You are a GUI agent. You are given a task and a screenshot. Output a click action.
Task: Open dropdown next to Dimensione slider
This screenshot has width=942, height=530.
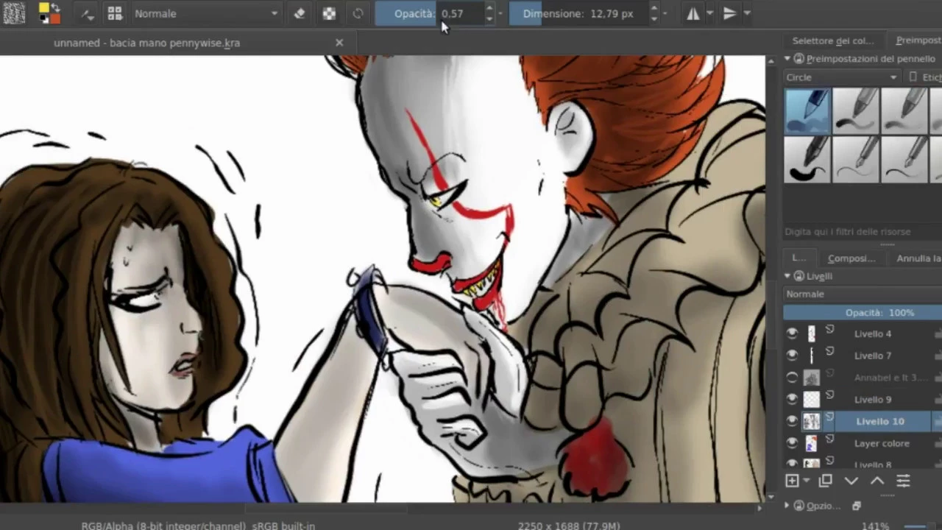click(665, 13)
